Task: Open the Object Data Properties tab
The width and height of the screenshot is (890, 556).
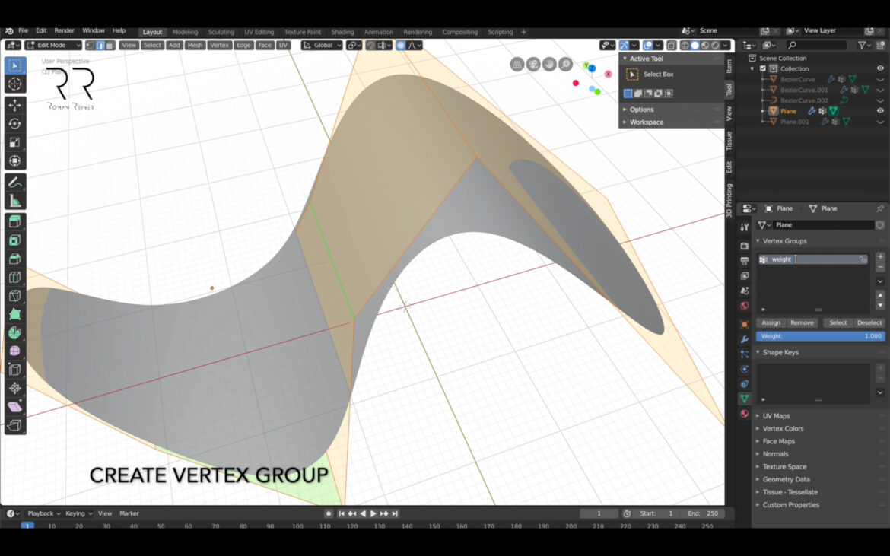Action: tap(744, 400)
